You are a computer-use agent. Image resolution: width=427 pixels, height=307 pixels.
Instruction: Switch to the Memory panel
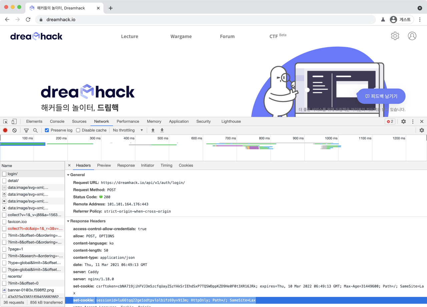[x=154, y=121]
